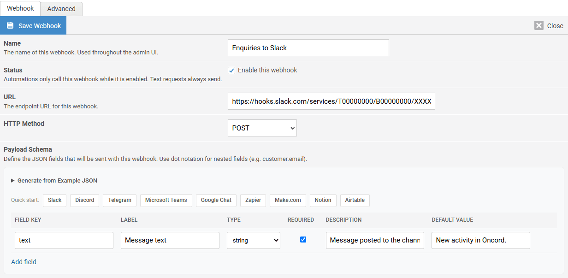Choose the Discord quick start preset
568x278 pixels.
(85, 200)
